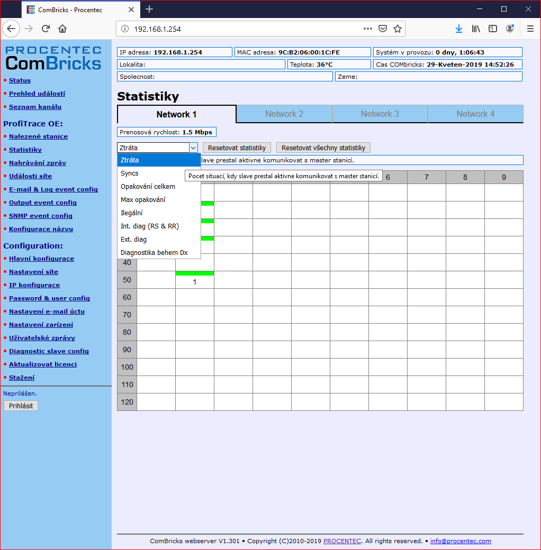This screenshot has height=550, width=541.
Task: Open Prehled událostí link
Action: click(37, 94)
